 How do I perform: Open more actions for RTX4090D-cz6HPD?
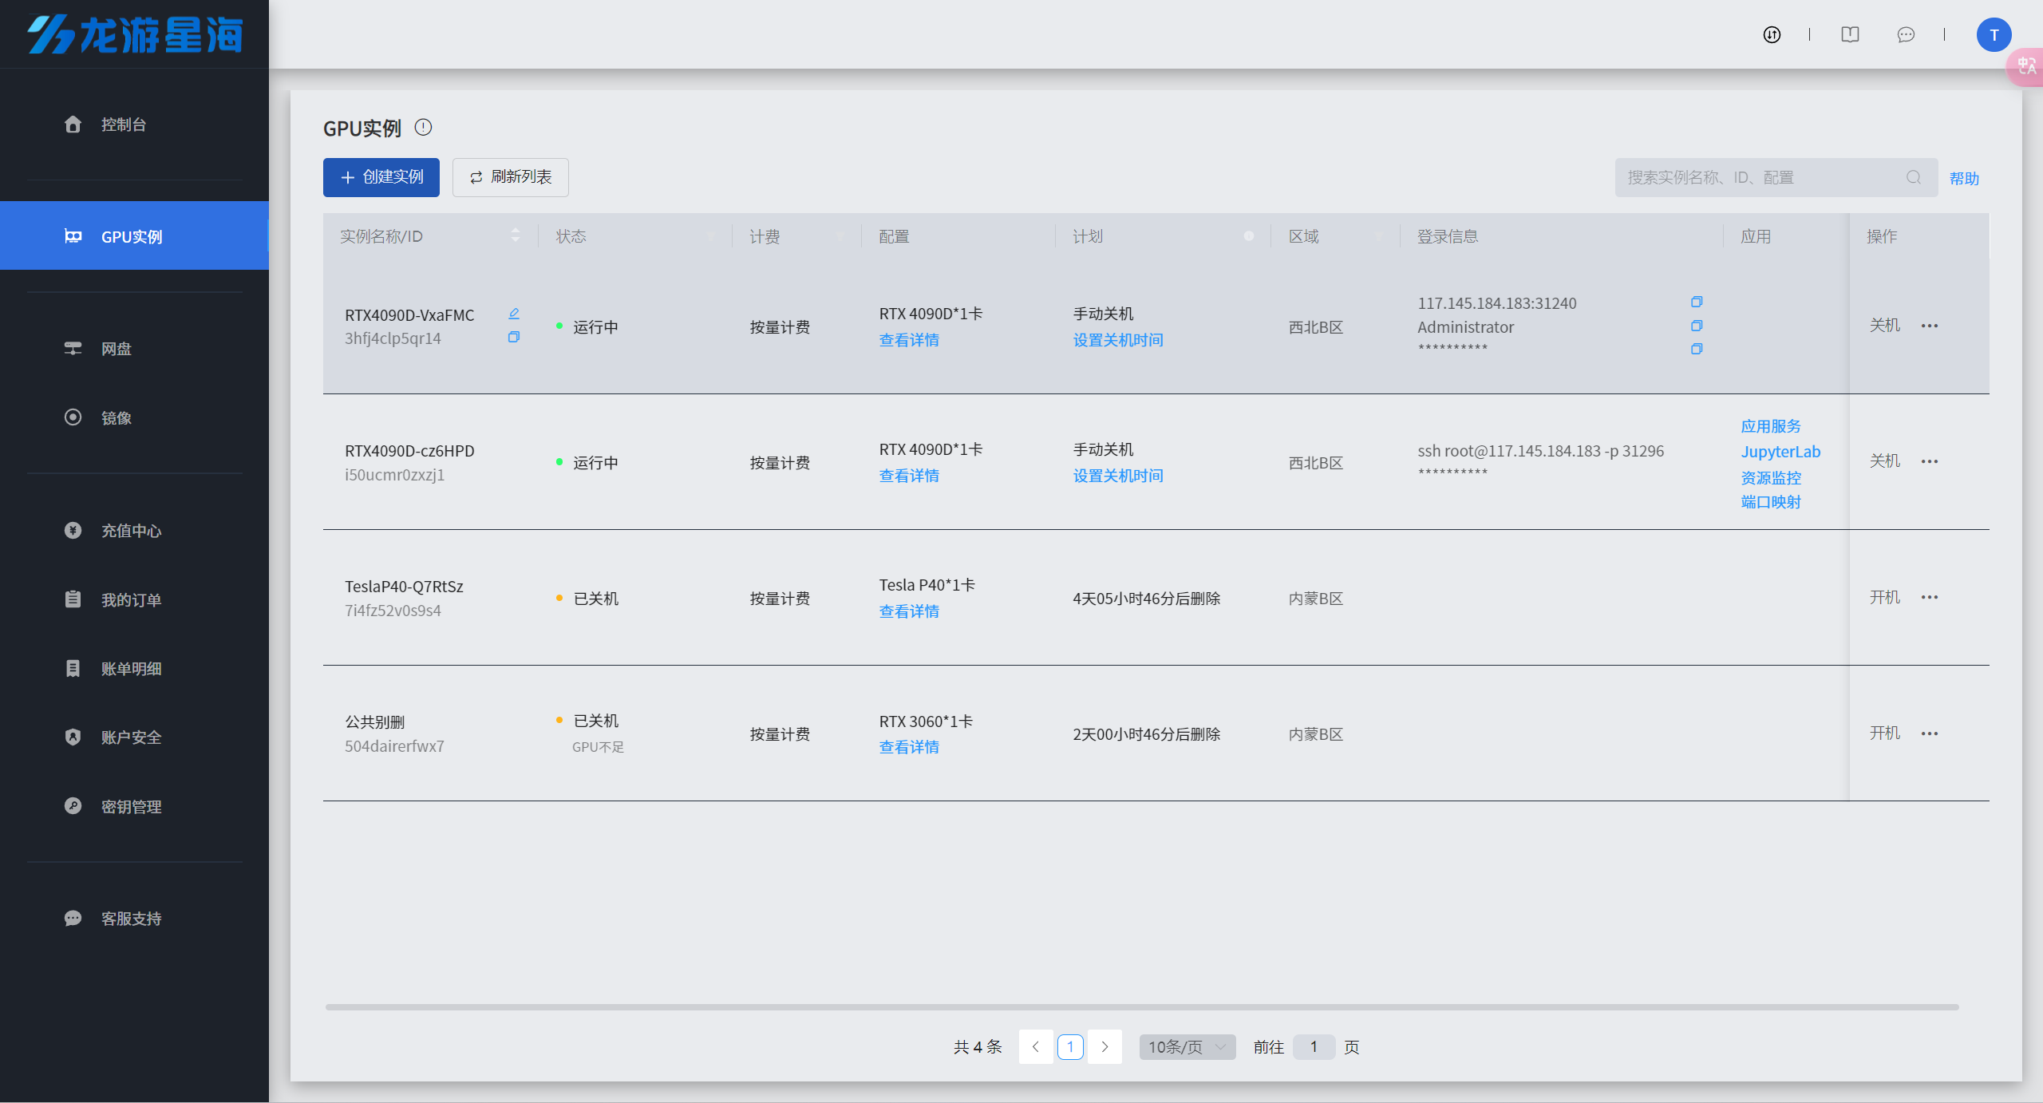pos(1930,461)
